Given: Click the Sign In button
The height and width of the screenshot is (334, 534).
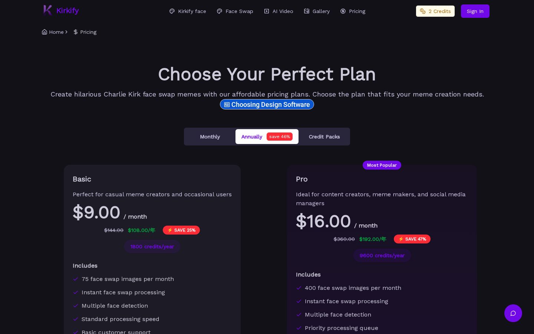Looking at the screenshot, I should pyautogui.click(x=475, y=11).
